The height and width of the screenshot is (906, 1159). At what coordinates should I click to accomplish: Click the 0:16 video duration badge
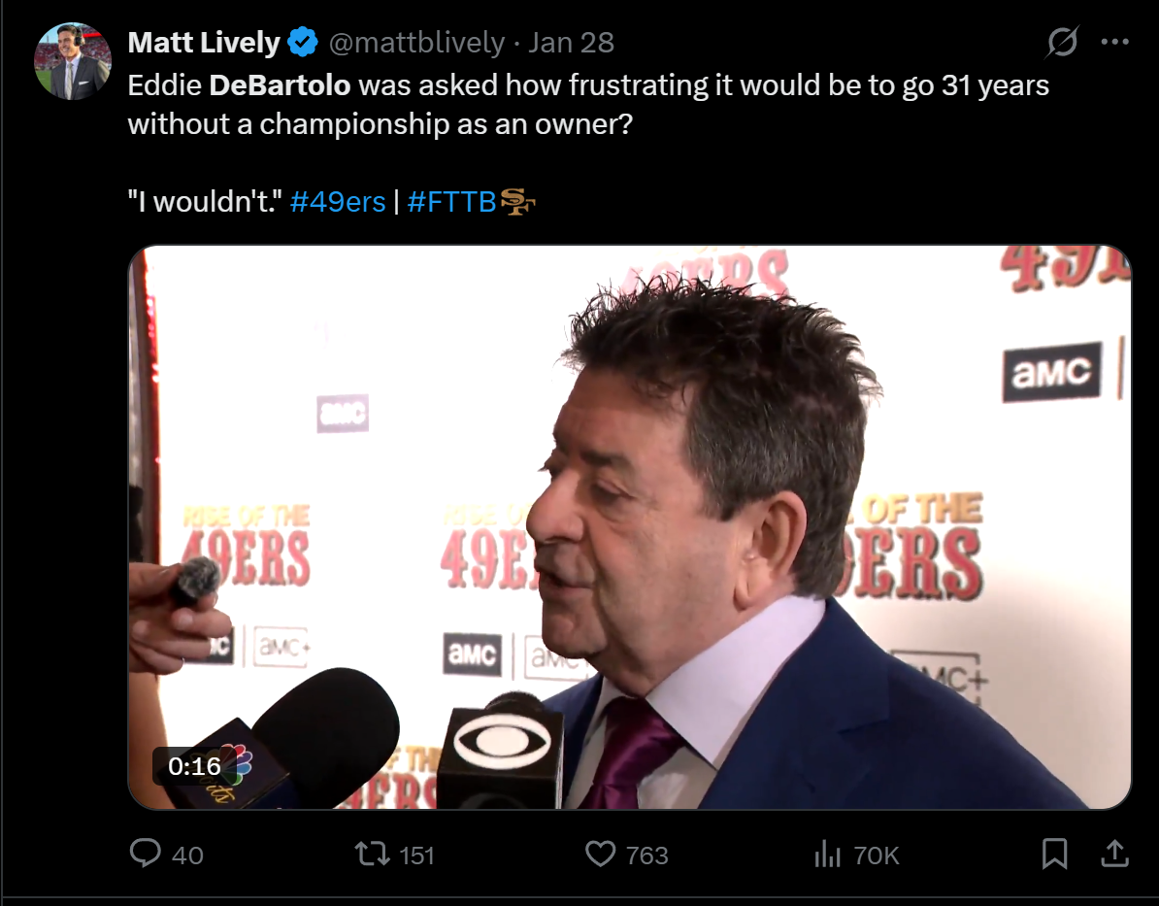[x=194, y=766]
